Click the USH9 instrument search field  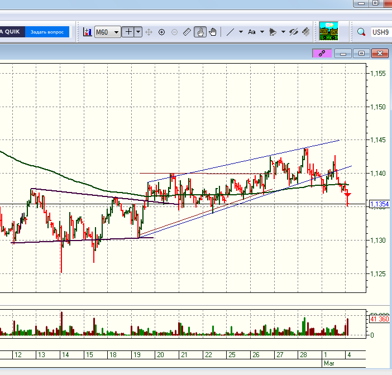click(x=381, y=32)
